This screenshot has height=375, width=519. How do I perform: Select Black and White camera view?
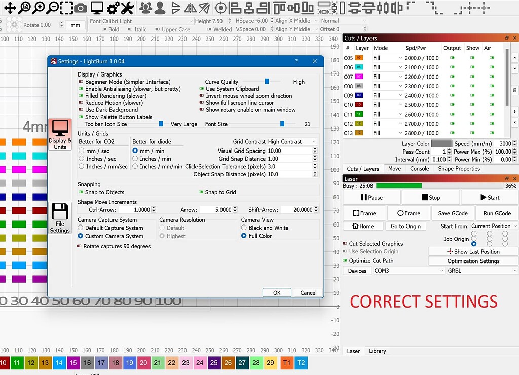coord(244,228)
